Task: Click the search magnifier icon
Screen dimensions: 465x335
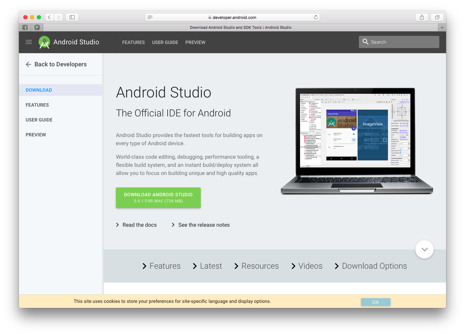Action: (x=365, y=42)
